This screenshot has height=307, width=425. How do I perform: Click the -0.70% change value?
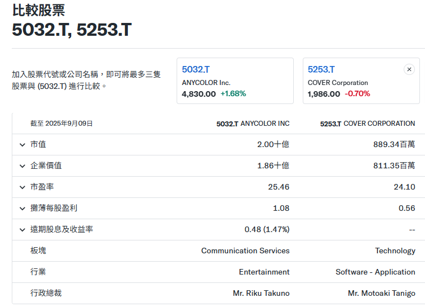(x=357, y=94)
